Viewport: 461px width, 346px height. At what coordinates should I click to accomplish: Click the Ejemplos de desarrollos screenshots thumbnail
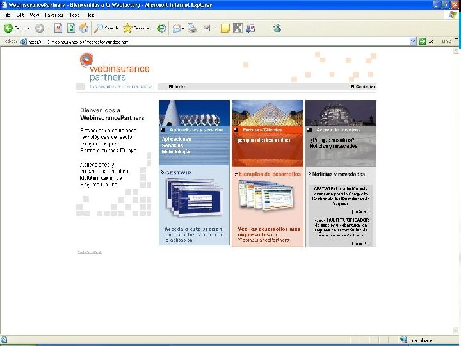coord(266,195)
